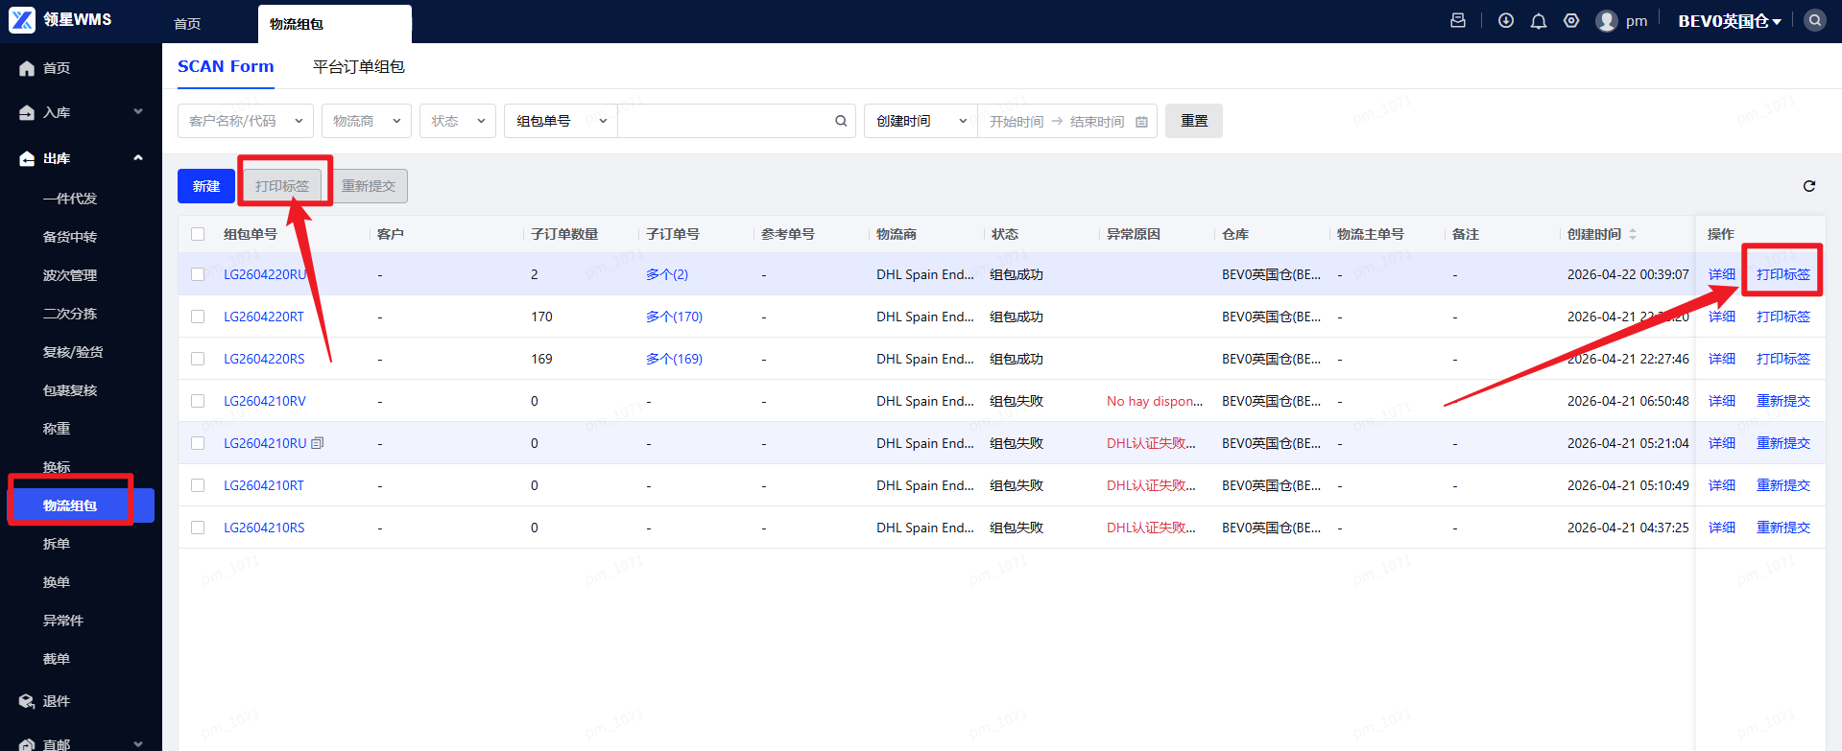
Task: Click the 重置 reset button
Action: pyautogui.click(x=1194, y=121)
